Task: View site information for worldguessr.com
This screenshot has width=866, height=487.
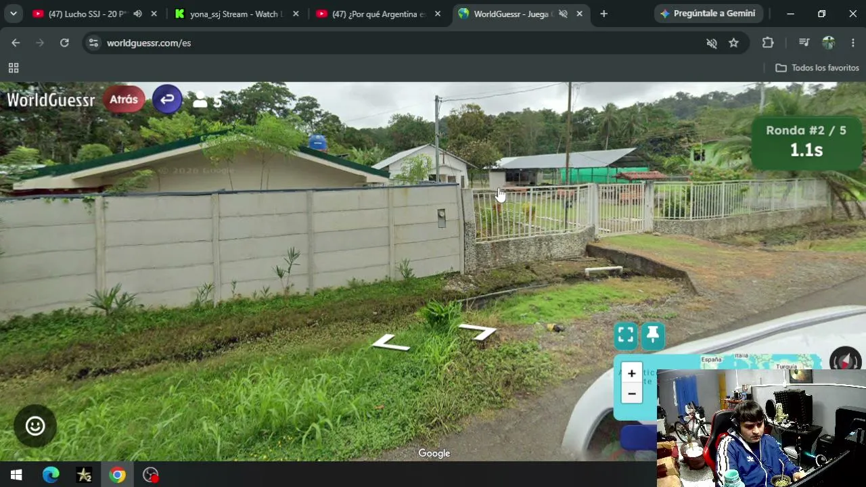Action: tap(93, 43)
